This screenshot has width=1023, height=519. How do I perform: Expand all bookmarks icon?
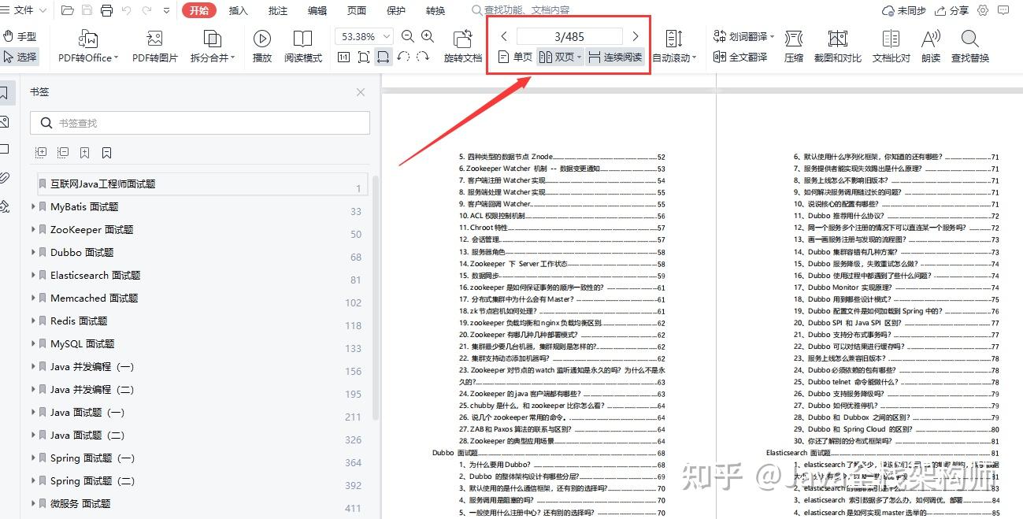point(41,153)
